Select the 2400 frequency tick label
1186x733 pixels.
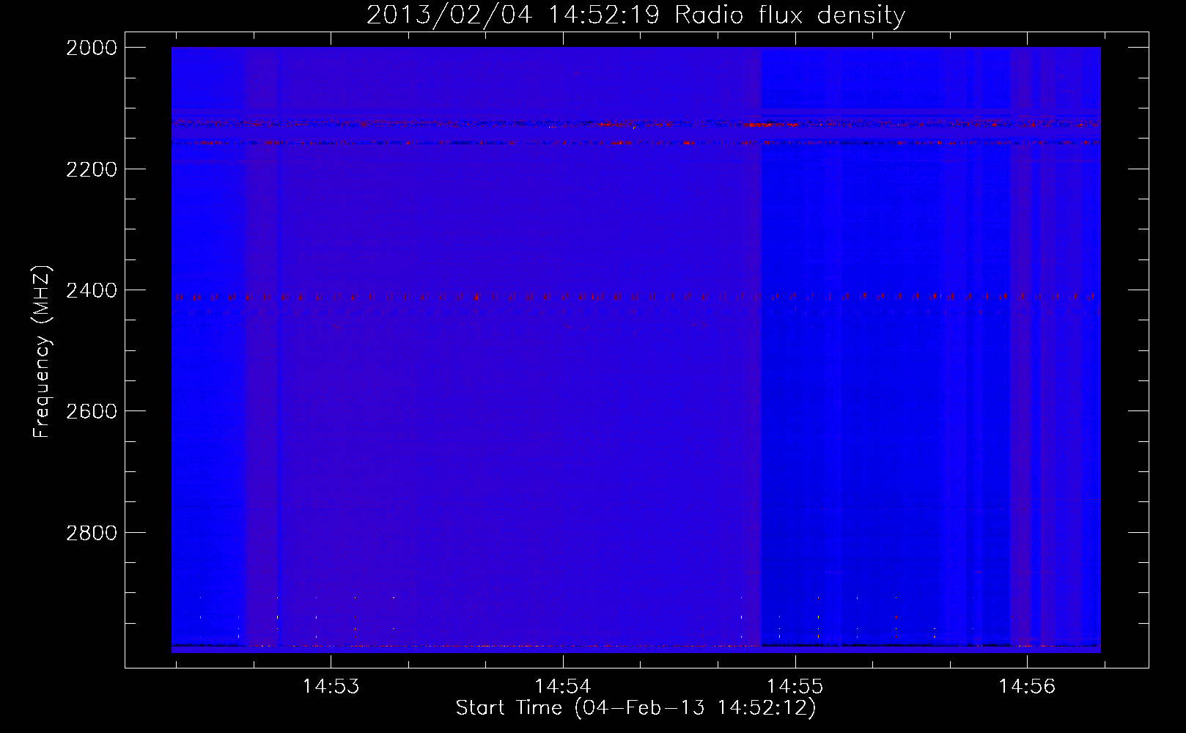[92, 291]
